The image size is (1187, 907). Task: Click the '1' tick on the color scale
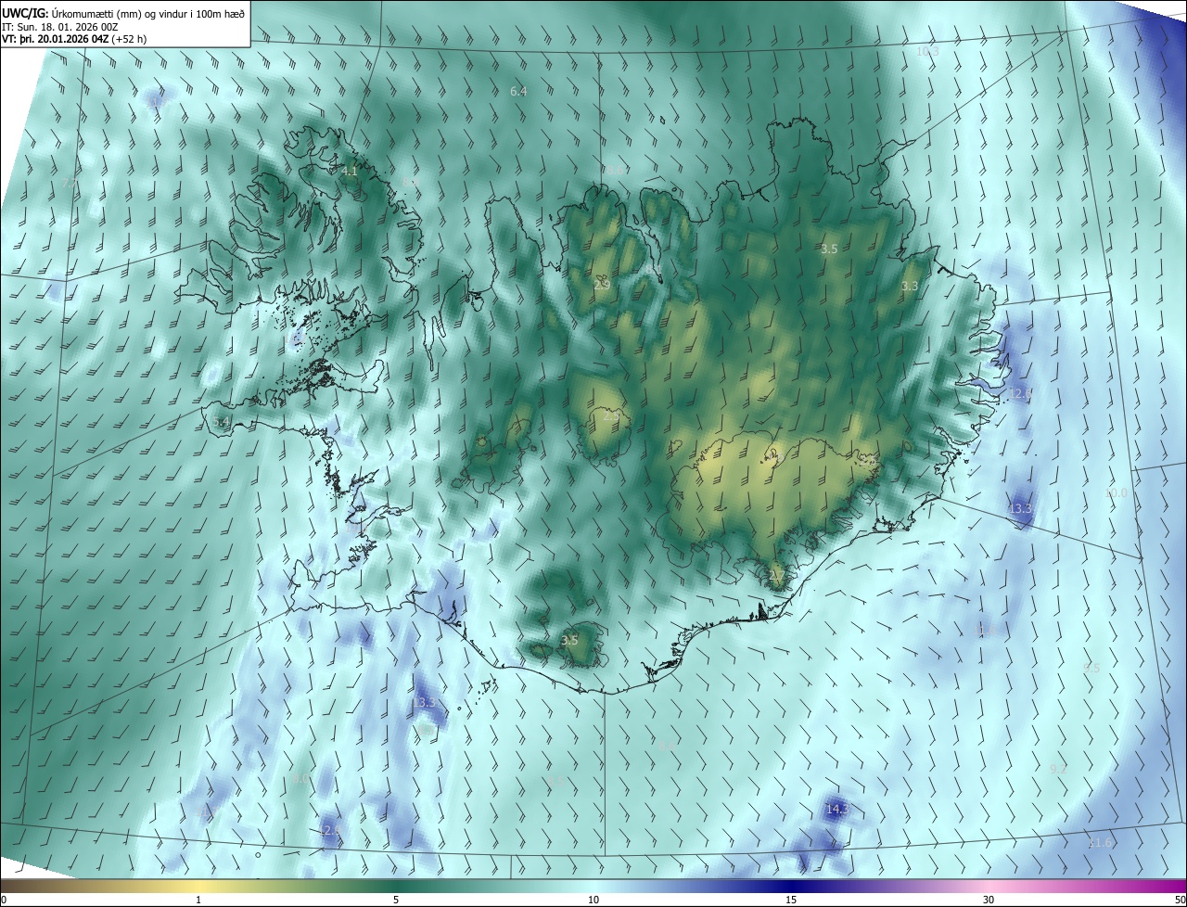[x=198, y=900]
